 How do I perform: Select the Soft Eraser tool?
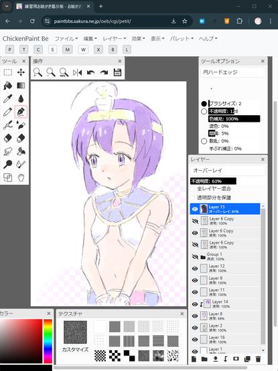(21, 138)
